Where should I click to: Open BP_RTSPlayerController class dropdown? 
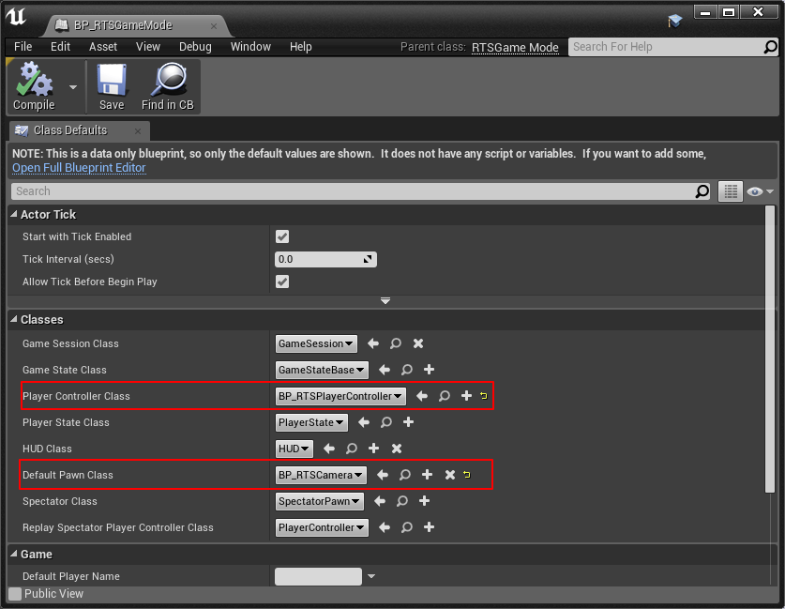coord(340,396)
